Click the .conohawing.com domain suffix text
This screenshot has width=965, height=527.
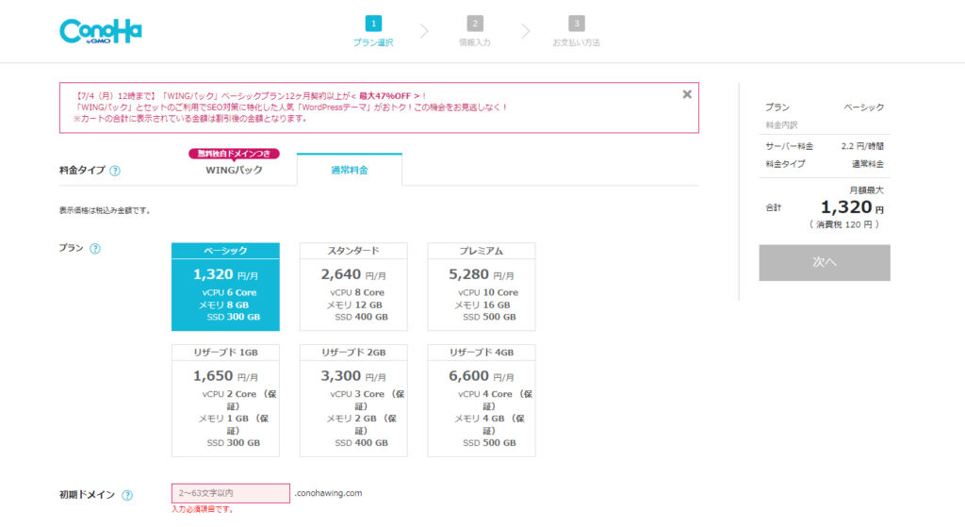pos(328,493)
